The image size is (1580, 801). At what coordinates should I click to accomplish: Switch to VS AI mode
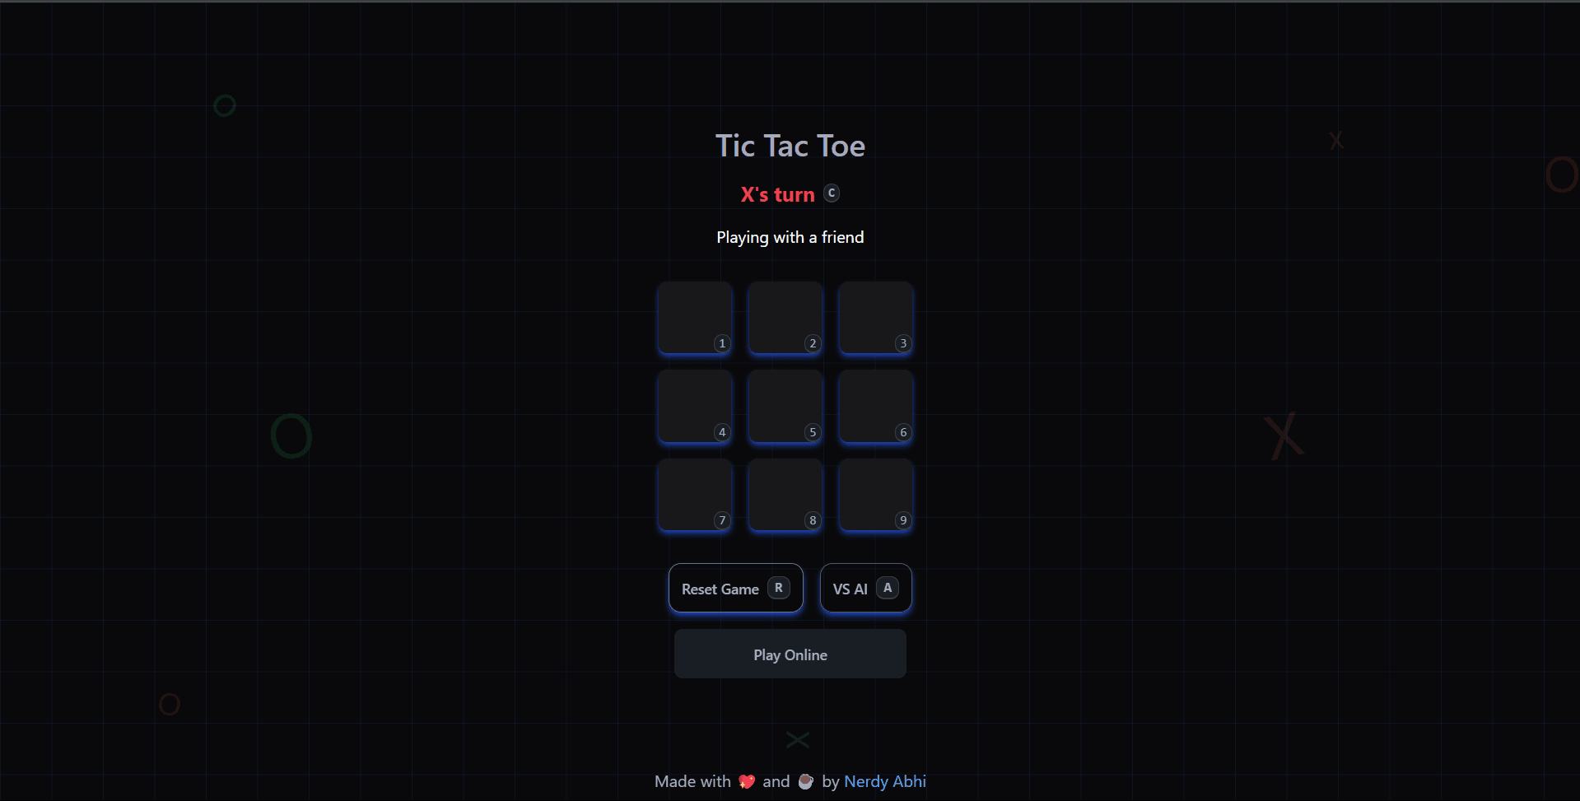click(865, 589)
